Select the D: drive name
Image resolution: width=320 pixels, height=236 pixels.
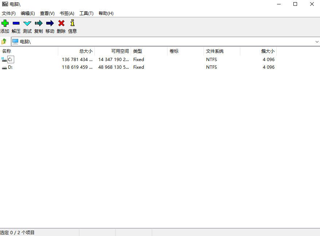coord(10,67)
